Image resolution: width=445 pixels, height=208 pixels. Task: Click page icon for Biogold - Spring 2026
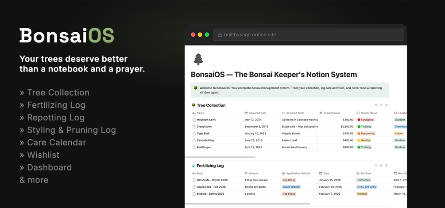[194, 194]
